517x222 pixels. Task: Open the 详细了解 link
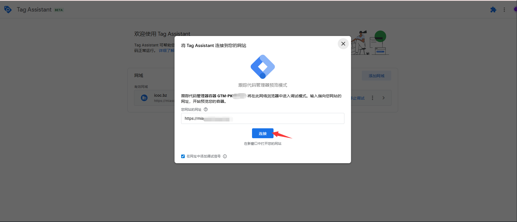click(x=167, y=51)
